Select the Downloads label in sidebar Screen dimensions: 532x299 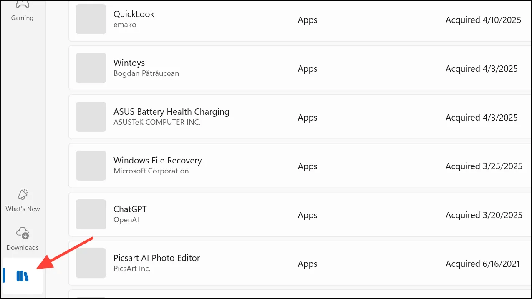23,248
